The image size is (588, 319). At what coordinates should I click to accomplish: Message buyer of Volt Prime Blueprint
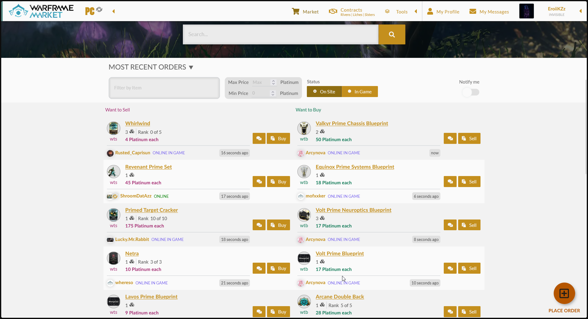[450, 268]
